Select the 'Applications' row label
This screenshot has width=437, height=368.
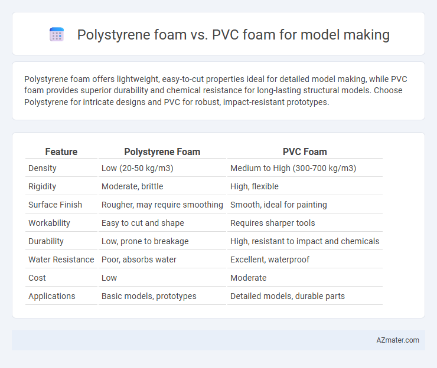52,296
